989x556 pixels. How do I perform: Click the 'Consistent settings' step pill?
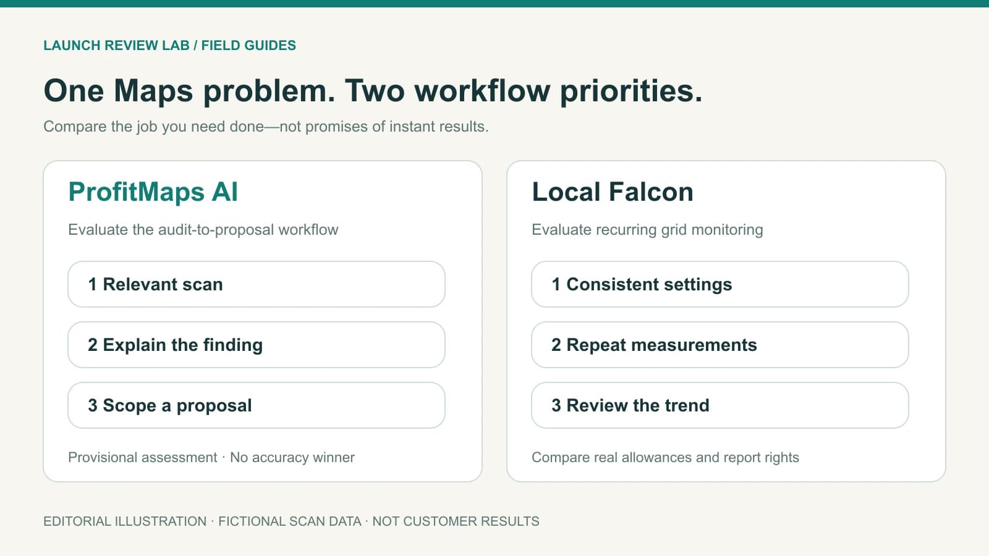[720, 284]
